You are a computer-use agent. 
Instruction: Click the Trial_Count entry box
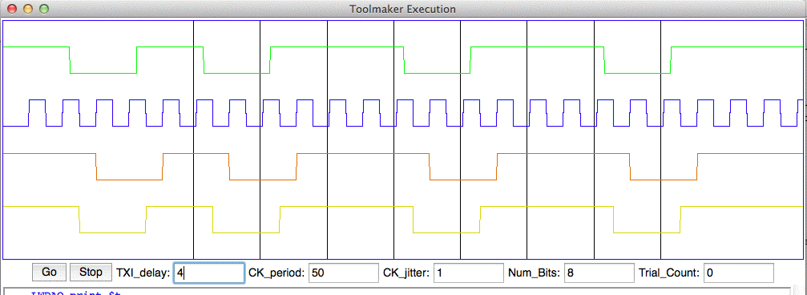(739, 273)
